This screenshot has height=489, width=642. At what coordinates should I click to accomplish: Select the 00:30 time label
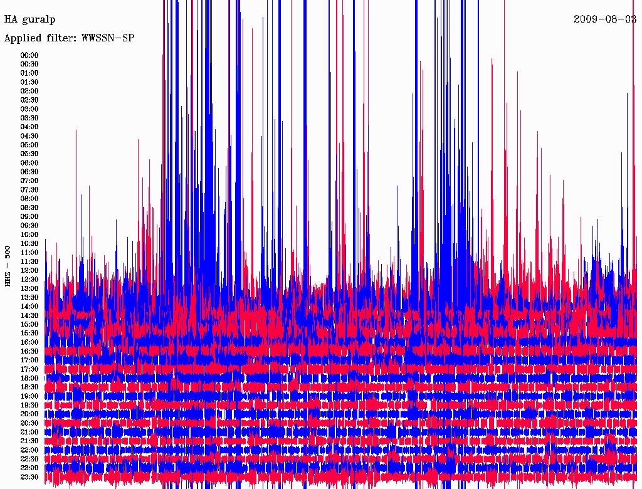click(29, 64)
